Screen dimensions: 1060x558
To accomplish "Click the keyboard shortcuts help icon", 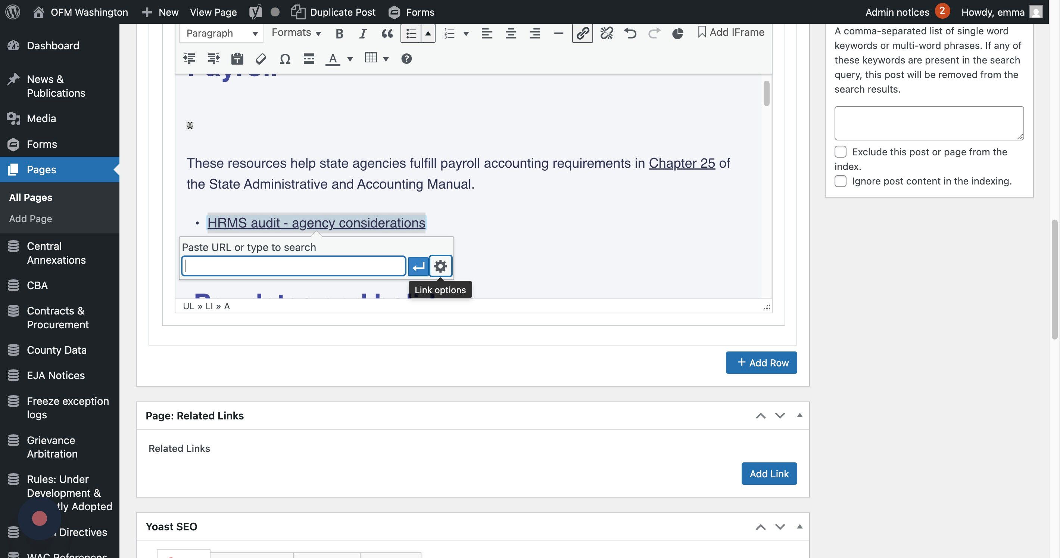I will (x=406, y=59).
